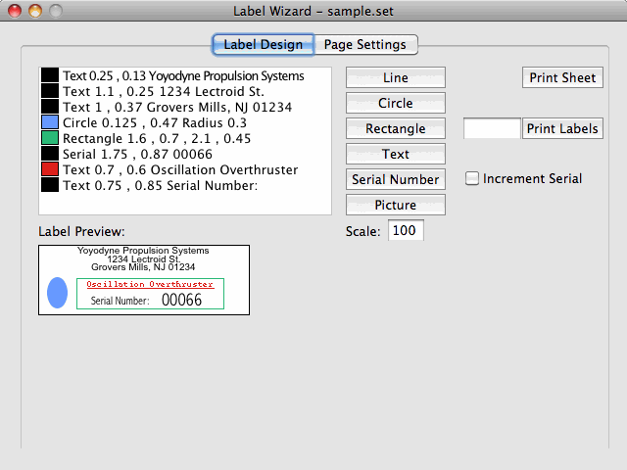Click black swatch beside Serial 00066 item
Image resolution: width=627 pixels, height=470 pixels.
point(50,154)
